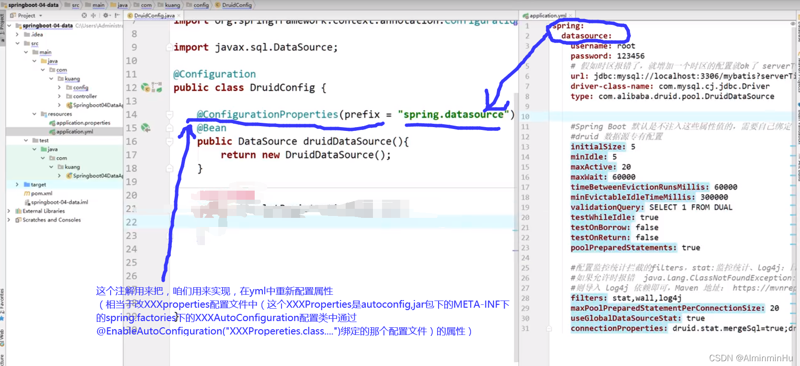Collapse the test folder

click(26, 140)
